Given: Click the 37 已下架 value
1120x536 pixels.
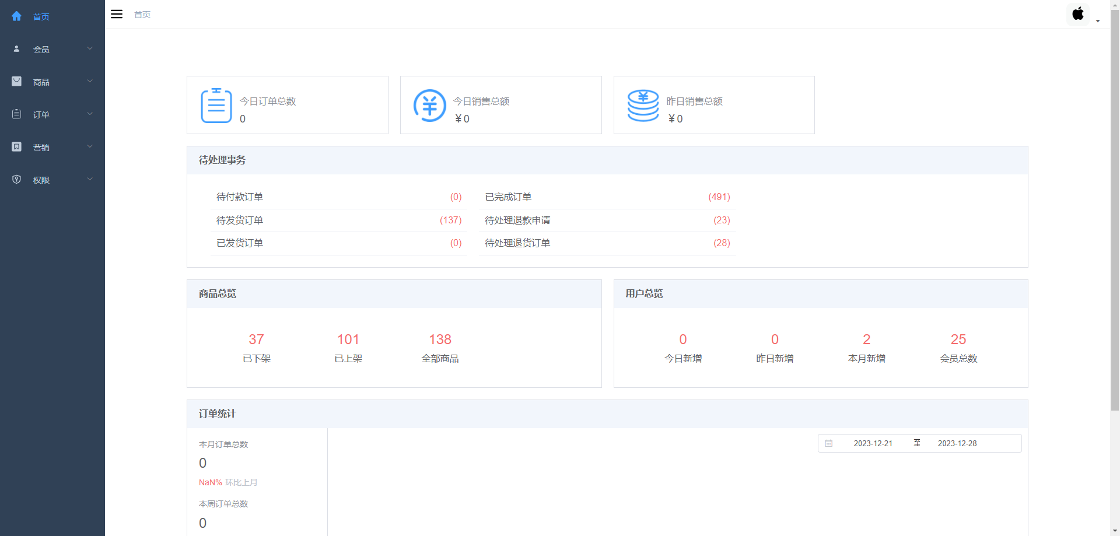Looking at the screenshot, I should tap(256, 339).
